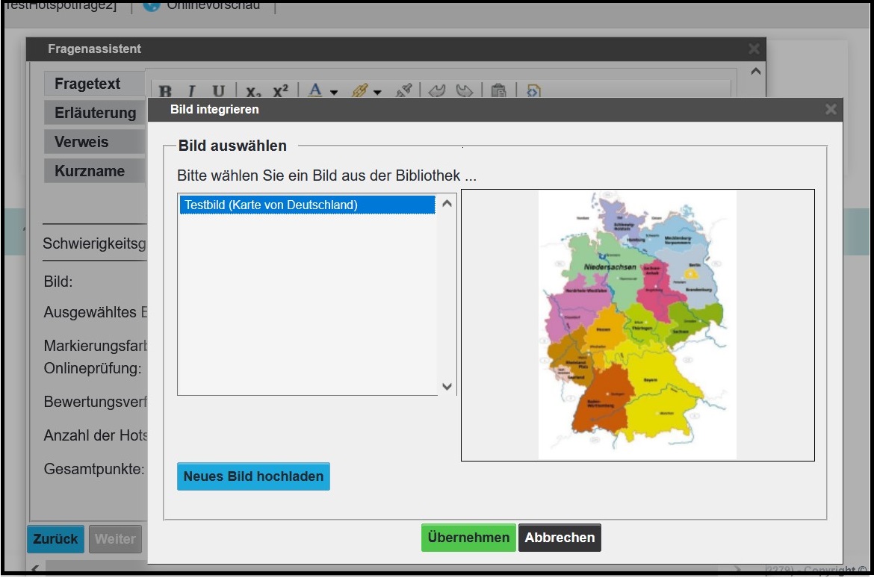The width and height of the screenshot is (874, 578).
Task: Select Testbild (Karte von Deutschland) list entry
Action: 307,205
